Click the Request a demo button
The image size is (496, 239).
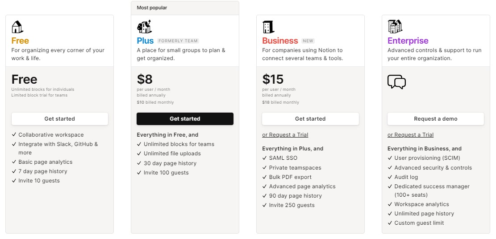[436, 119]
